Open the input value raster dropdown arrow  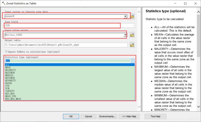click(125, 35)
